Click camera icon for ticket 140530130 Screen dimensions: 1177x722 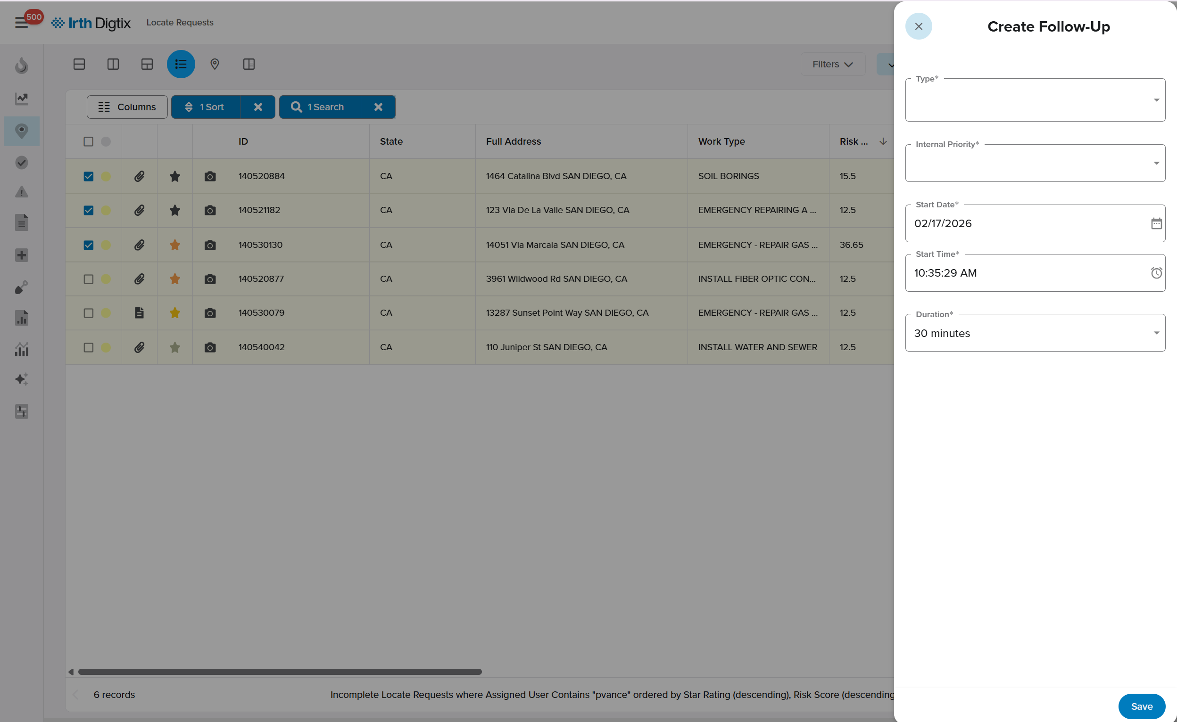(x=210, y=245)
